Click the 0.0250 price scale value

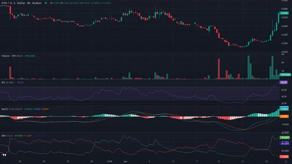click(x=284, y=52)
